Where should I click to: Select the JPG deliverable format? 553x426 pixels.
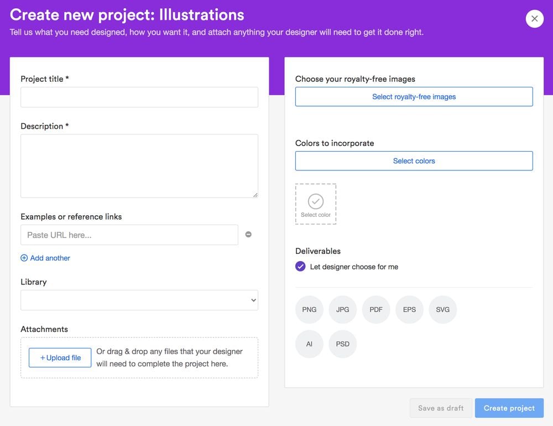pos(342,309)
